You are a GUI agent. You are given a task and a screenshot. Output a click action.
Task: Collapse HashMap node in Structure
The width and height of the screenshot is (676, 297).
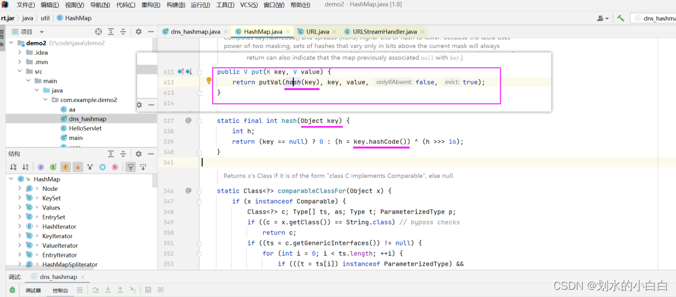pos(11,179)
